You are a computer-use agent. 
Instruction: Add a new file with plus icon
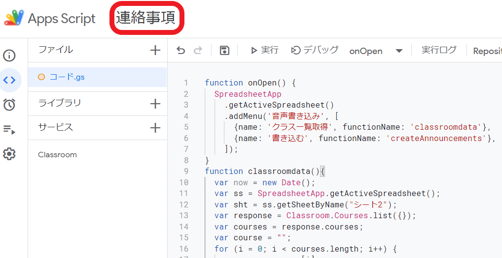[x=155, y=50]
